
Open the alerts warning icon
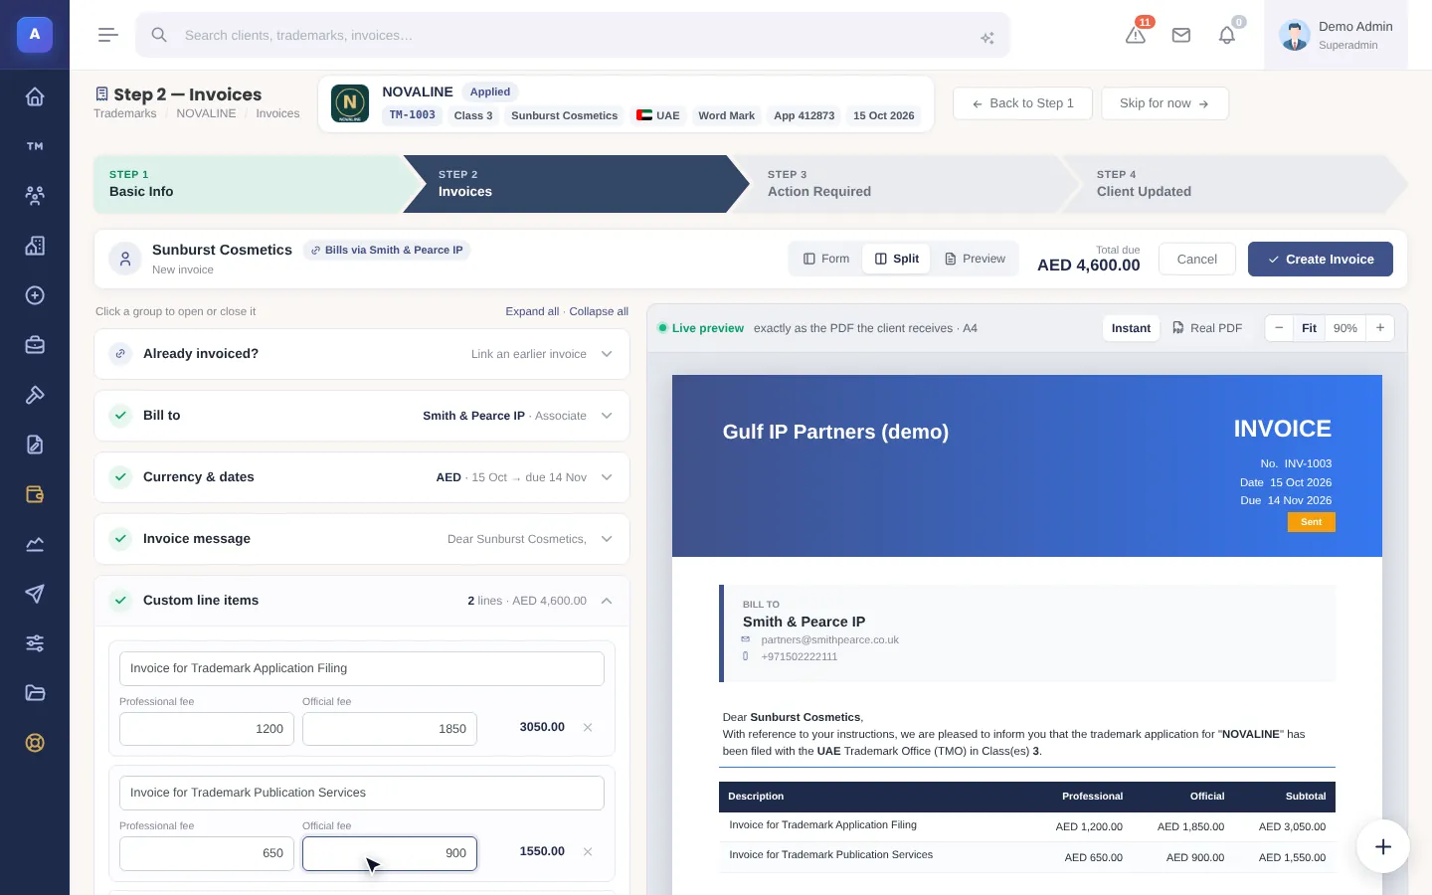click(1136, 35)
